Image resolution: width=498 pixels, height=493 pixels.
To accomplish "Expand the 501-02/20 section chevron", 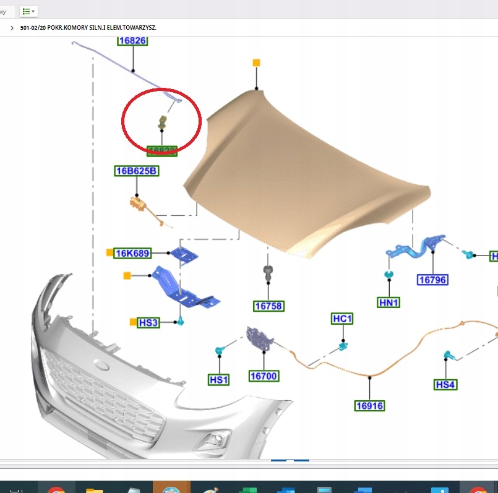I will 12,28.
